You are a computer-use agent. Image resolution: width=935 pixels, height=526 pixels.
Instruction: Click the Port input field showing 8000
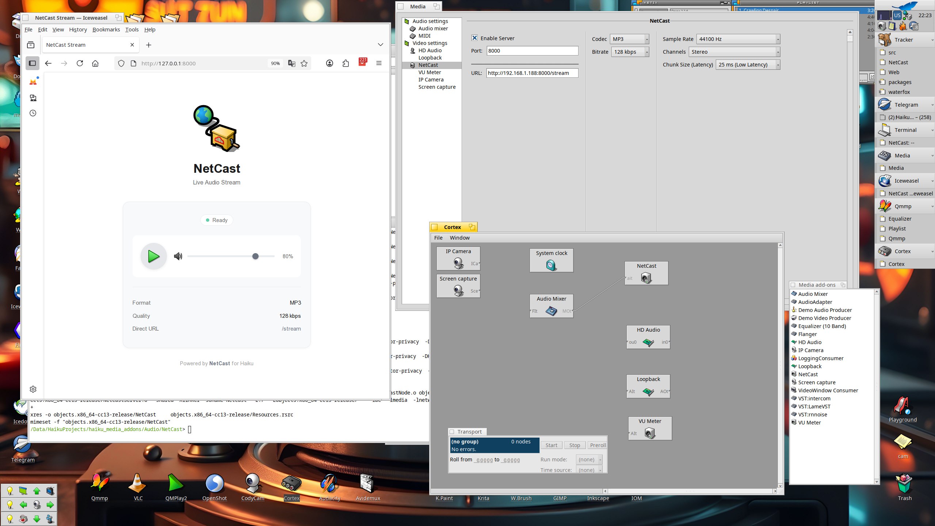pyautogui.click(x=532, y=51)
